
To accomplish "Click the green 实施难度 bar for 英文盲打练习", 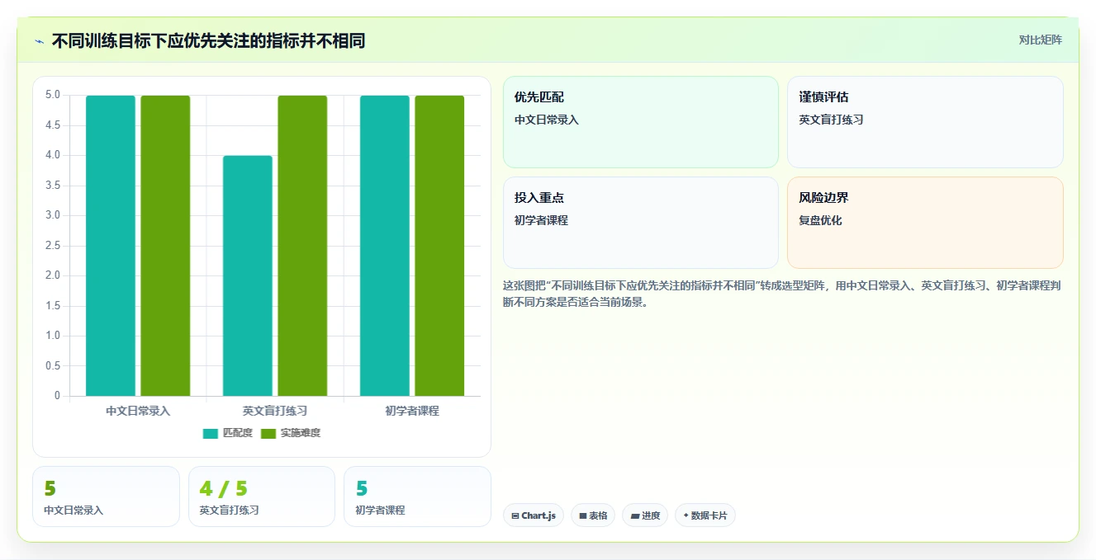I will (302, 246).
